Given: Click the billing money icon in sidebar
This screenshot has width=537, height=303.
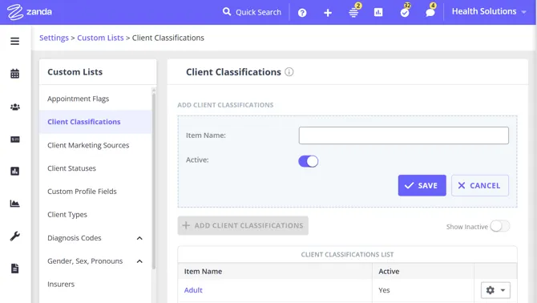Looking at the screenshot, I should 14,139.
